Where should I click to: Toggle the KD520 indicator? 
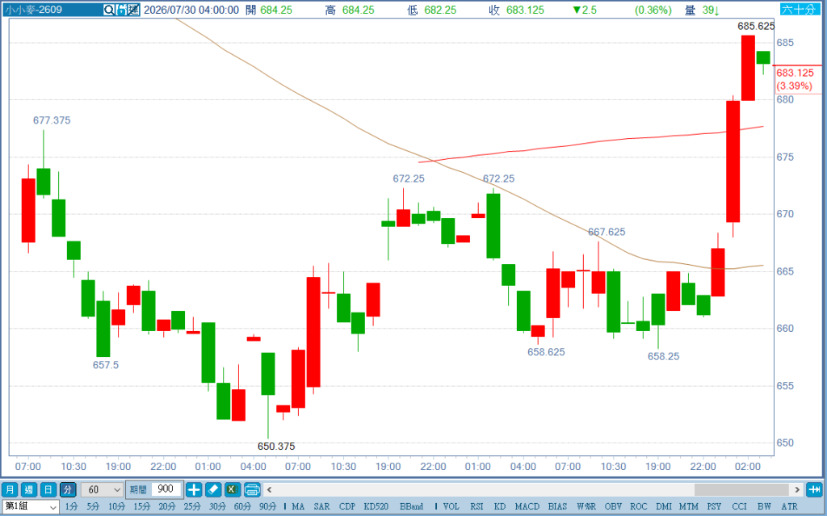(x=376, y=506)
